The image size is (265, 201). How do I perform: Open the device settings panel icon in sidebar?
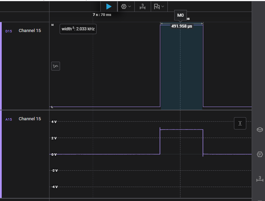(260, 129)
